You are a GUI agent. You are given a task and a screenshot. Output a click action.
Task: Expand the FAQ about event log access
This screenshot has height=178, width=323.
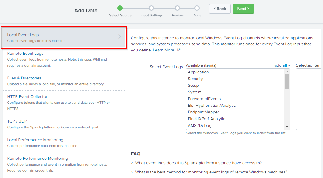pos(198,163)
